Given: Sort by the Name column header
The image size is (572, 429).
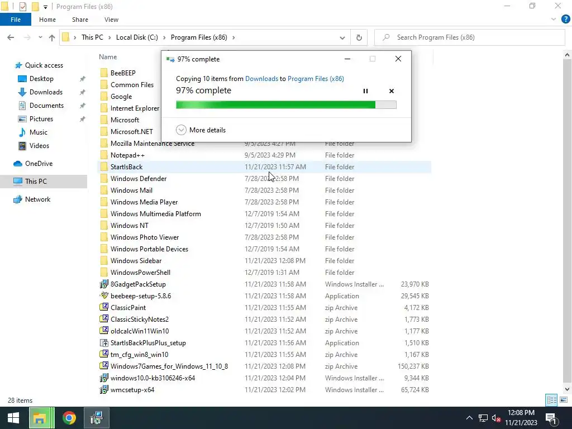Looking at the screenshot, I should [x=108, y=57].
